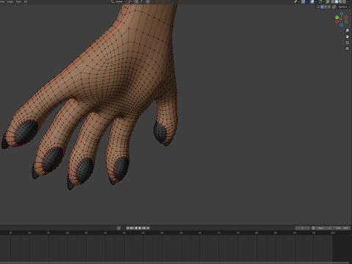Switch to rendered viewport shading
Screen dimensions: 352x264
(344, 1)
